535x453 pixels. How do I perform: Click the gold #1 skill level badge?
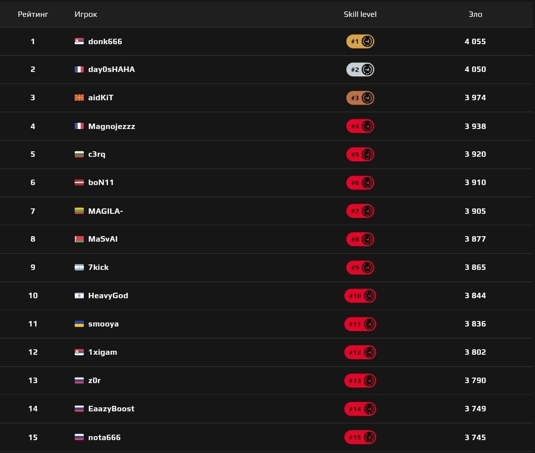[x=360, y=41]
